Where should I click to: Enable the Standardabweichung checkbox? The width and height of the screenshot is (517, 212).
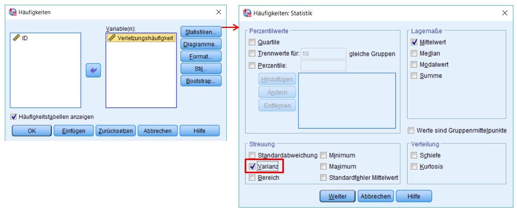[252, 155]
